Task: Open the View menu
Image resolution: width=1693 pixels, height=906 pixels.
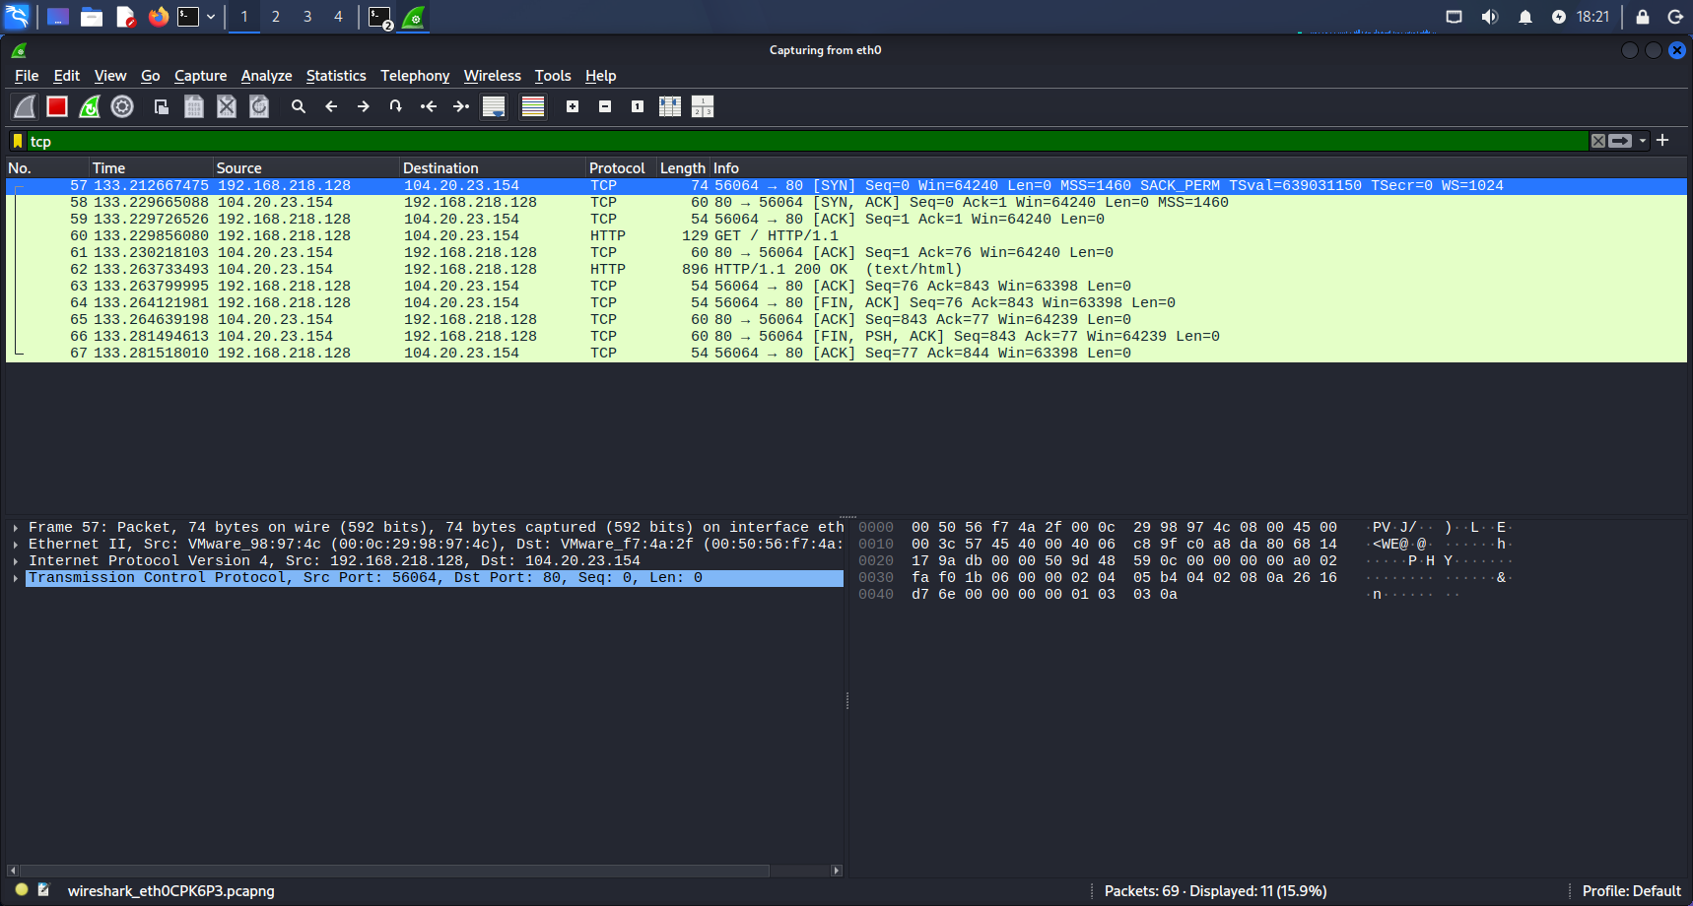Action: pos(110,76)
